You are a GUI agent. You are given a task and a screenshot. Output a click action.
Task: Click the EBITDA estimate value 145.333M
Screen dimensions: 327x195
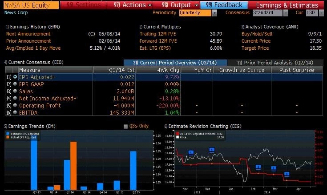click(122, 112)
